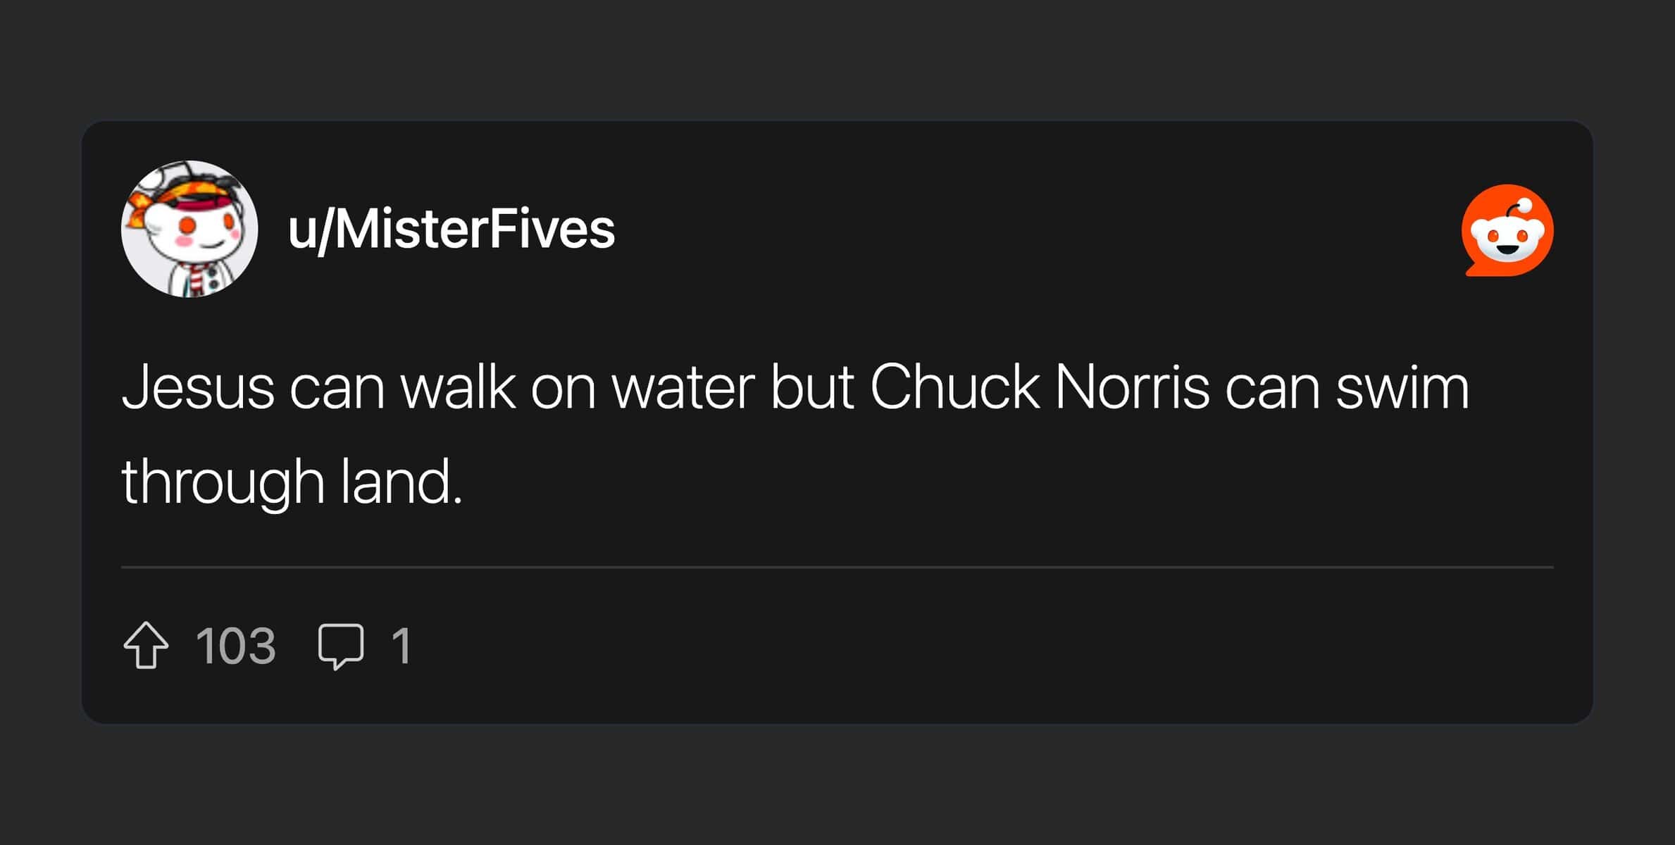Click the comment count number 1
The width and height of the screenshot is (1675, 845).
[401, 646]
